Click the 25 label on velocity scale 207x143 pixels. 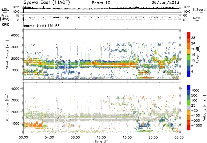click(193, 105)
